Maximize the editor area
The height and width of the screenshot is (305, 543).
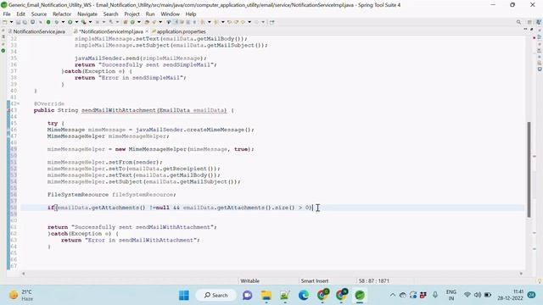pyautogui.click(x=532, y=30)
